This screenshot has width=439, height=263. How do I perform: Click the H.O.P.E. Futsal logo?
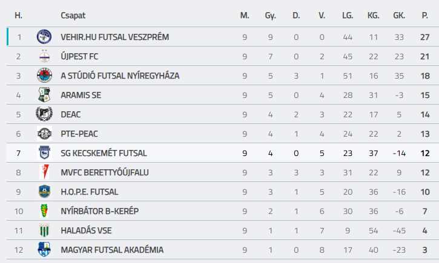coord(44,192)
